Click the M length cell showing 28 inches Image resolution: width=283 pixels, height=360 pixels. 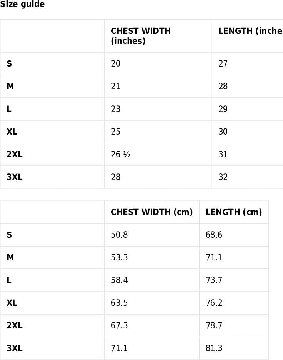pyautogui.click(x=223, y=86)
